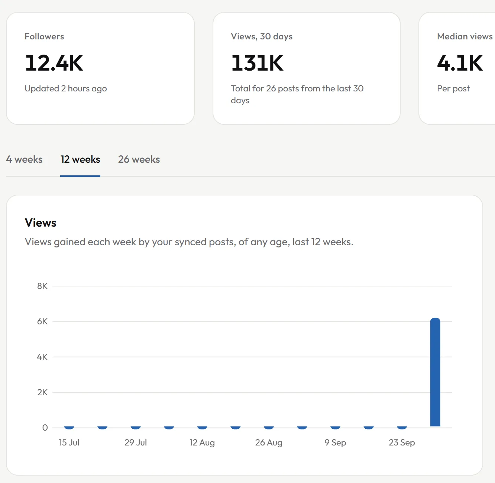The width and height of the screenshot is (495, 483).
Task: Click the bar above 23 Sep
Action: (x=402, y=427)
